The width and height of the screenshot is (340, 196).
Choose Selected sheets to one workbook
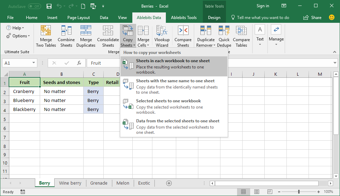(174, 106)
